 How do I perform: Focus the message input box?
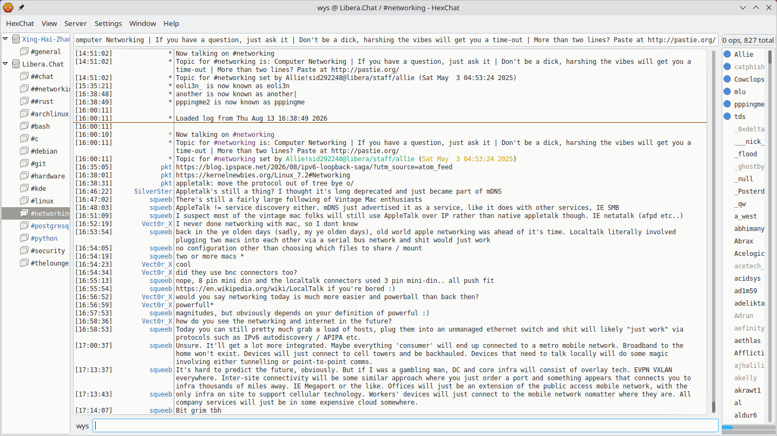coord(405,426)
